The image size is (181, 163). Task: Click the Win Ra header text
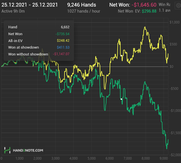click(164, 5)
